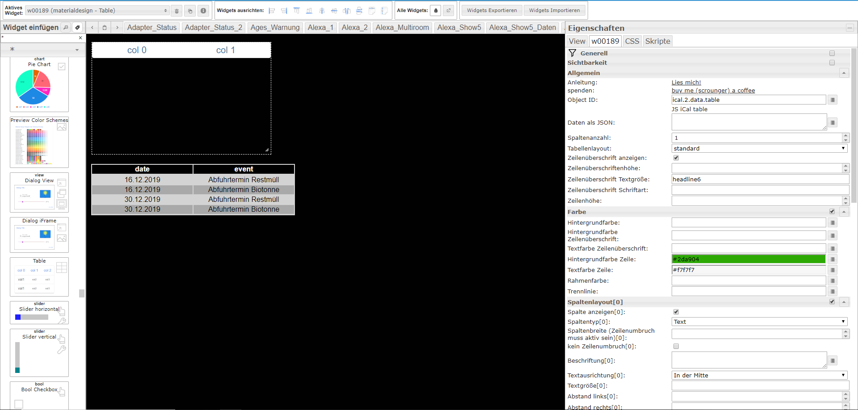Go to previous view tabs arrow

pyautogui.click(x=92, y=27)
